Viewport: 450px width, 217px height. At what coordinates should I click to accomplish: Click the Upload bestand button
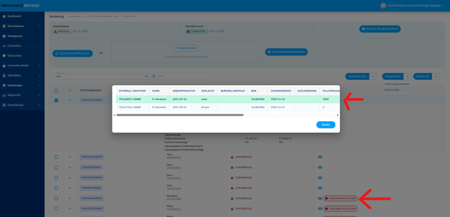pyautogui.click(x=186, y=48)
